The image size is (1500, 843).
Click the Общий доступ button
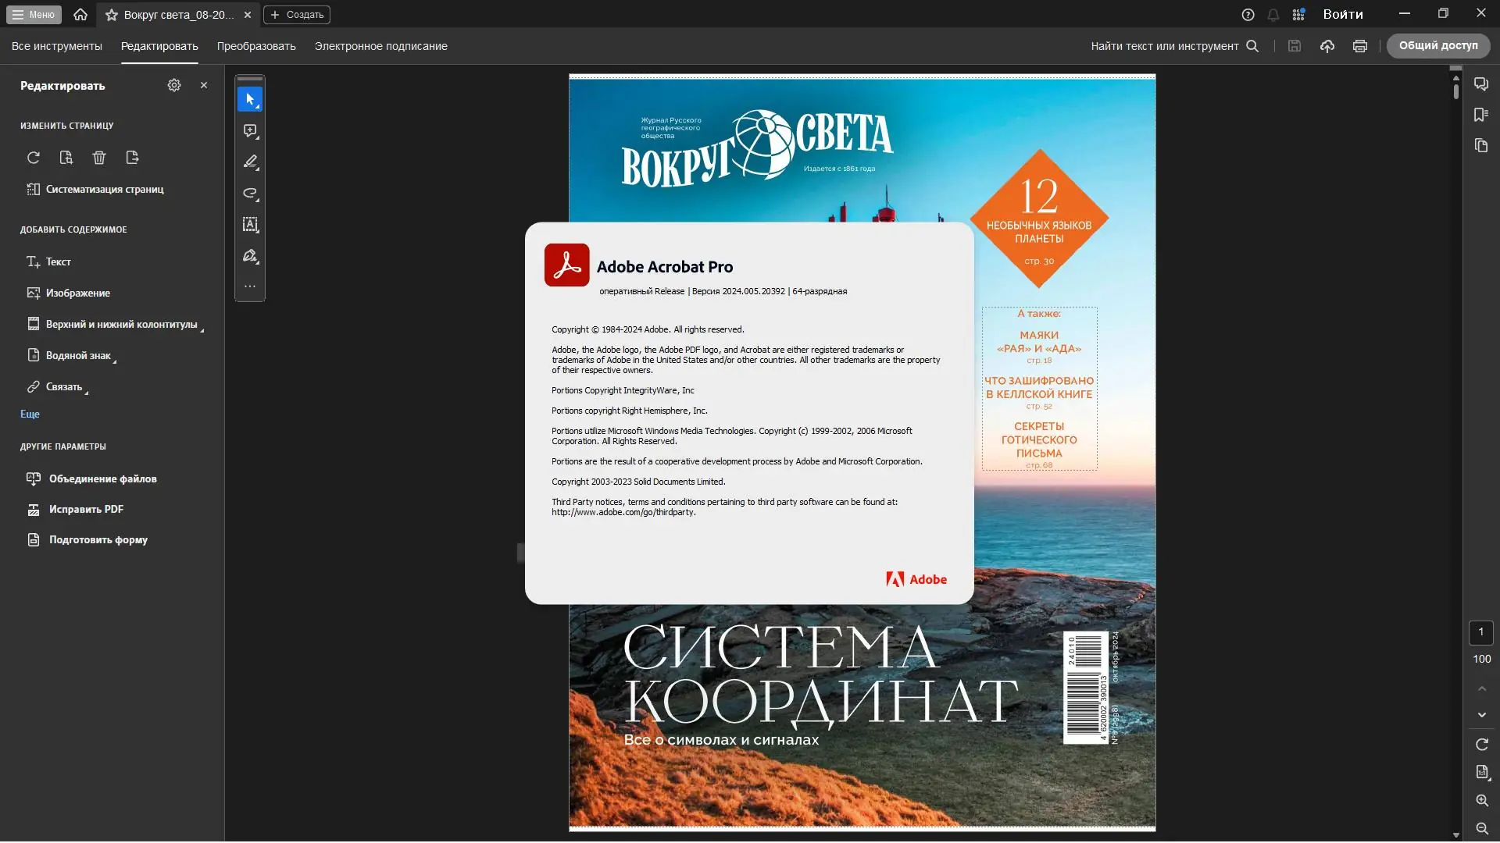(1437, 46)
